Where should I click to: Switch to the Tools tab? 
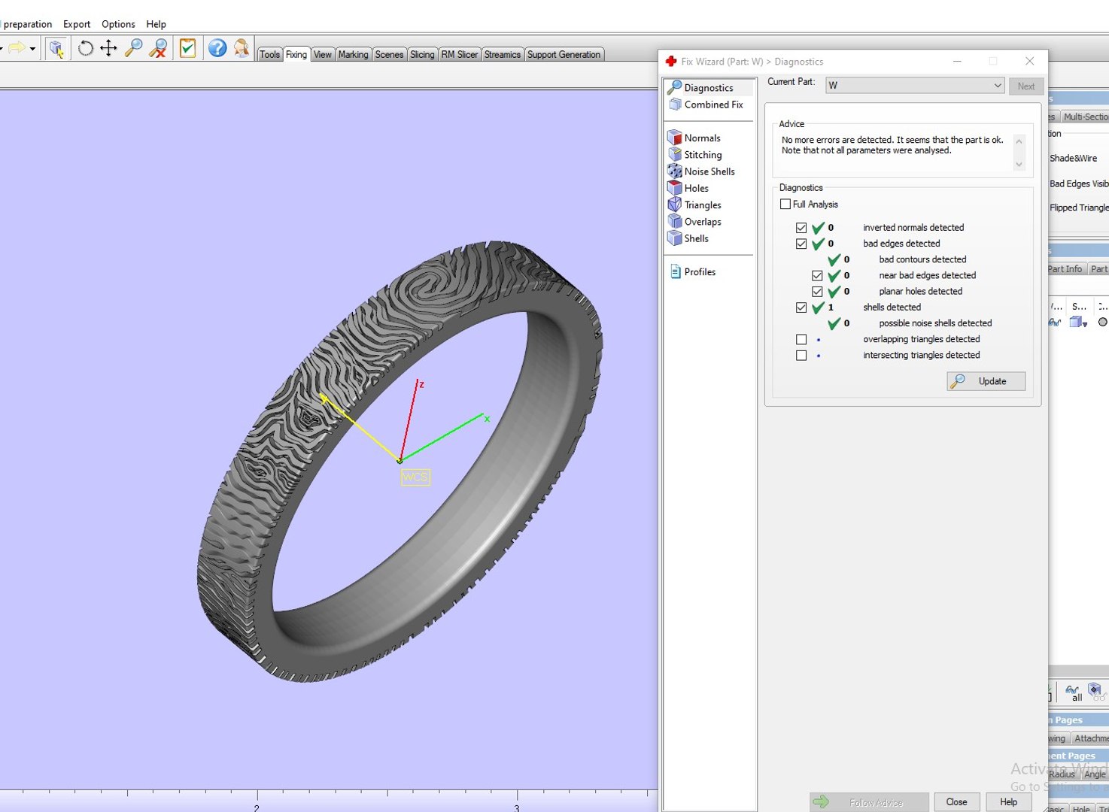[269, 55]
